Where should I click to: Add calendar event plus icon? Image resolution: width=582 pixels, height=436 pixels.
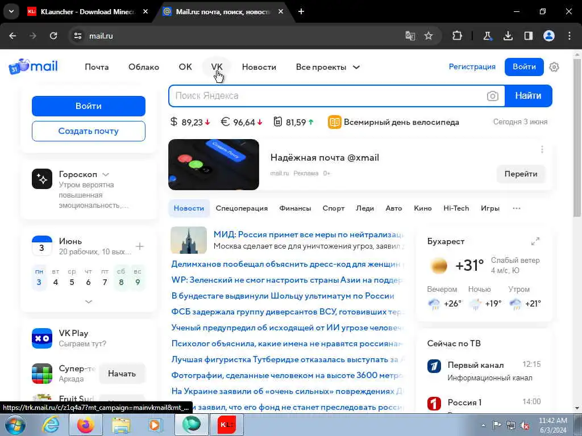pyautogui.click(x=140, y=246)
